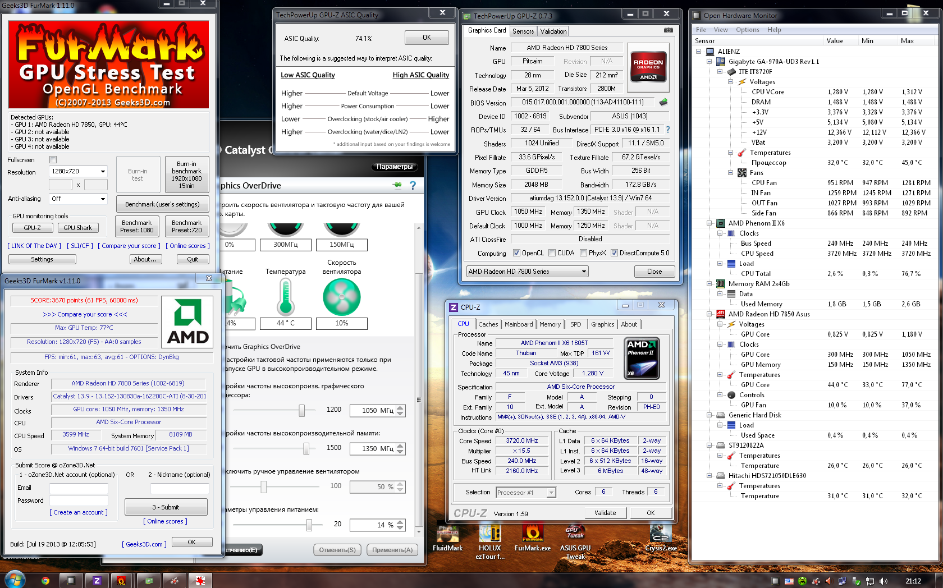This screenshot has height=588, width=943.
Task: Open the Resolution 1280x720 dropdown in FurMark
Action: click(x=78, y=171)
